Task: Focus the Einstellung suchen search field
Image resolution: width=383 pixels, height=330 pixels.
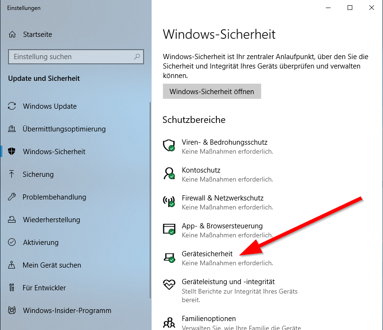Action: click(76, 57)
